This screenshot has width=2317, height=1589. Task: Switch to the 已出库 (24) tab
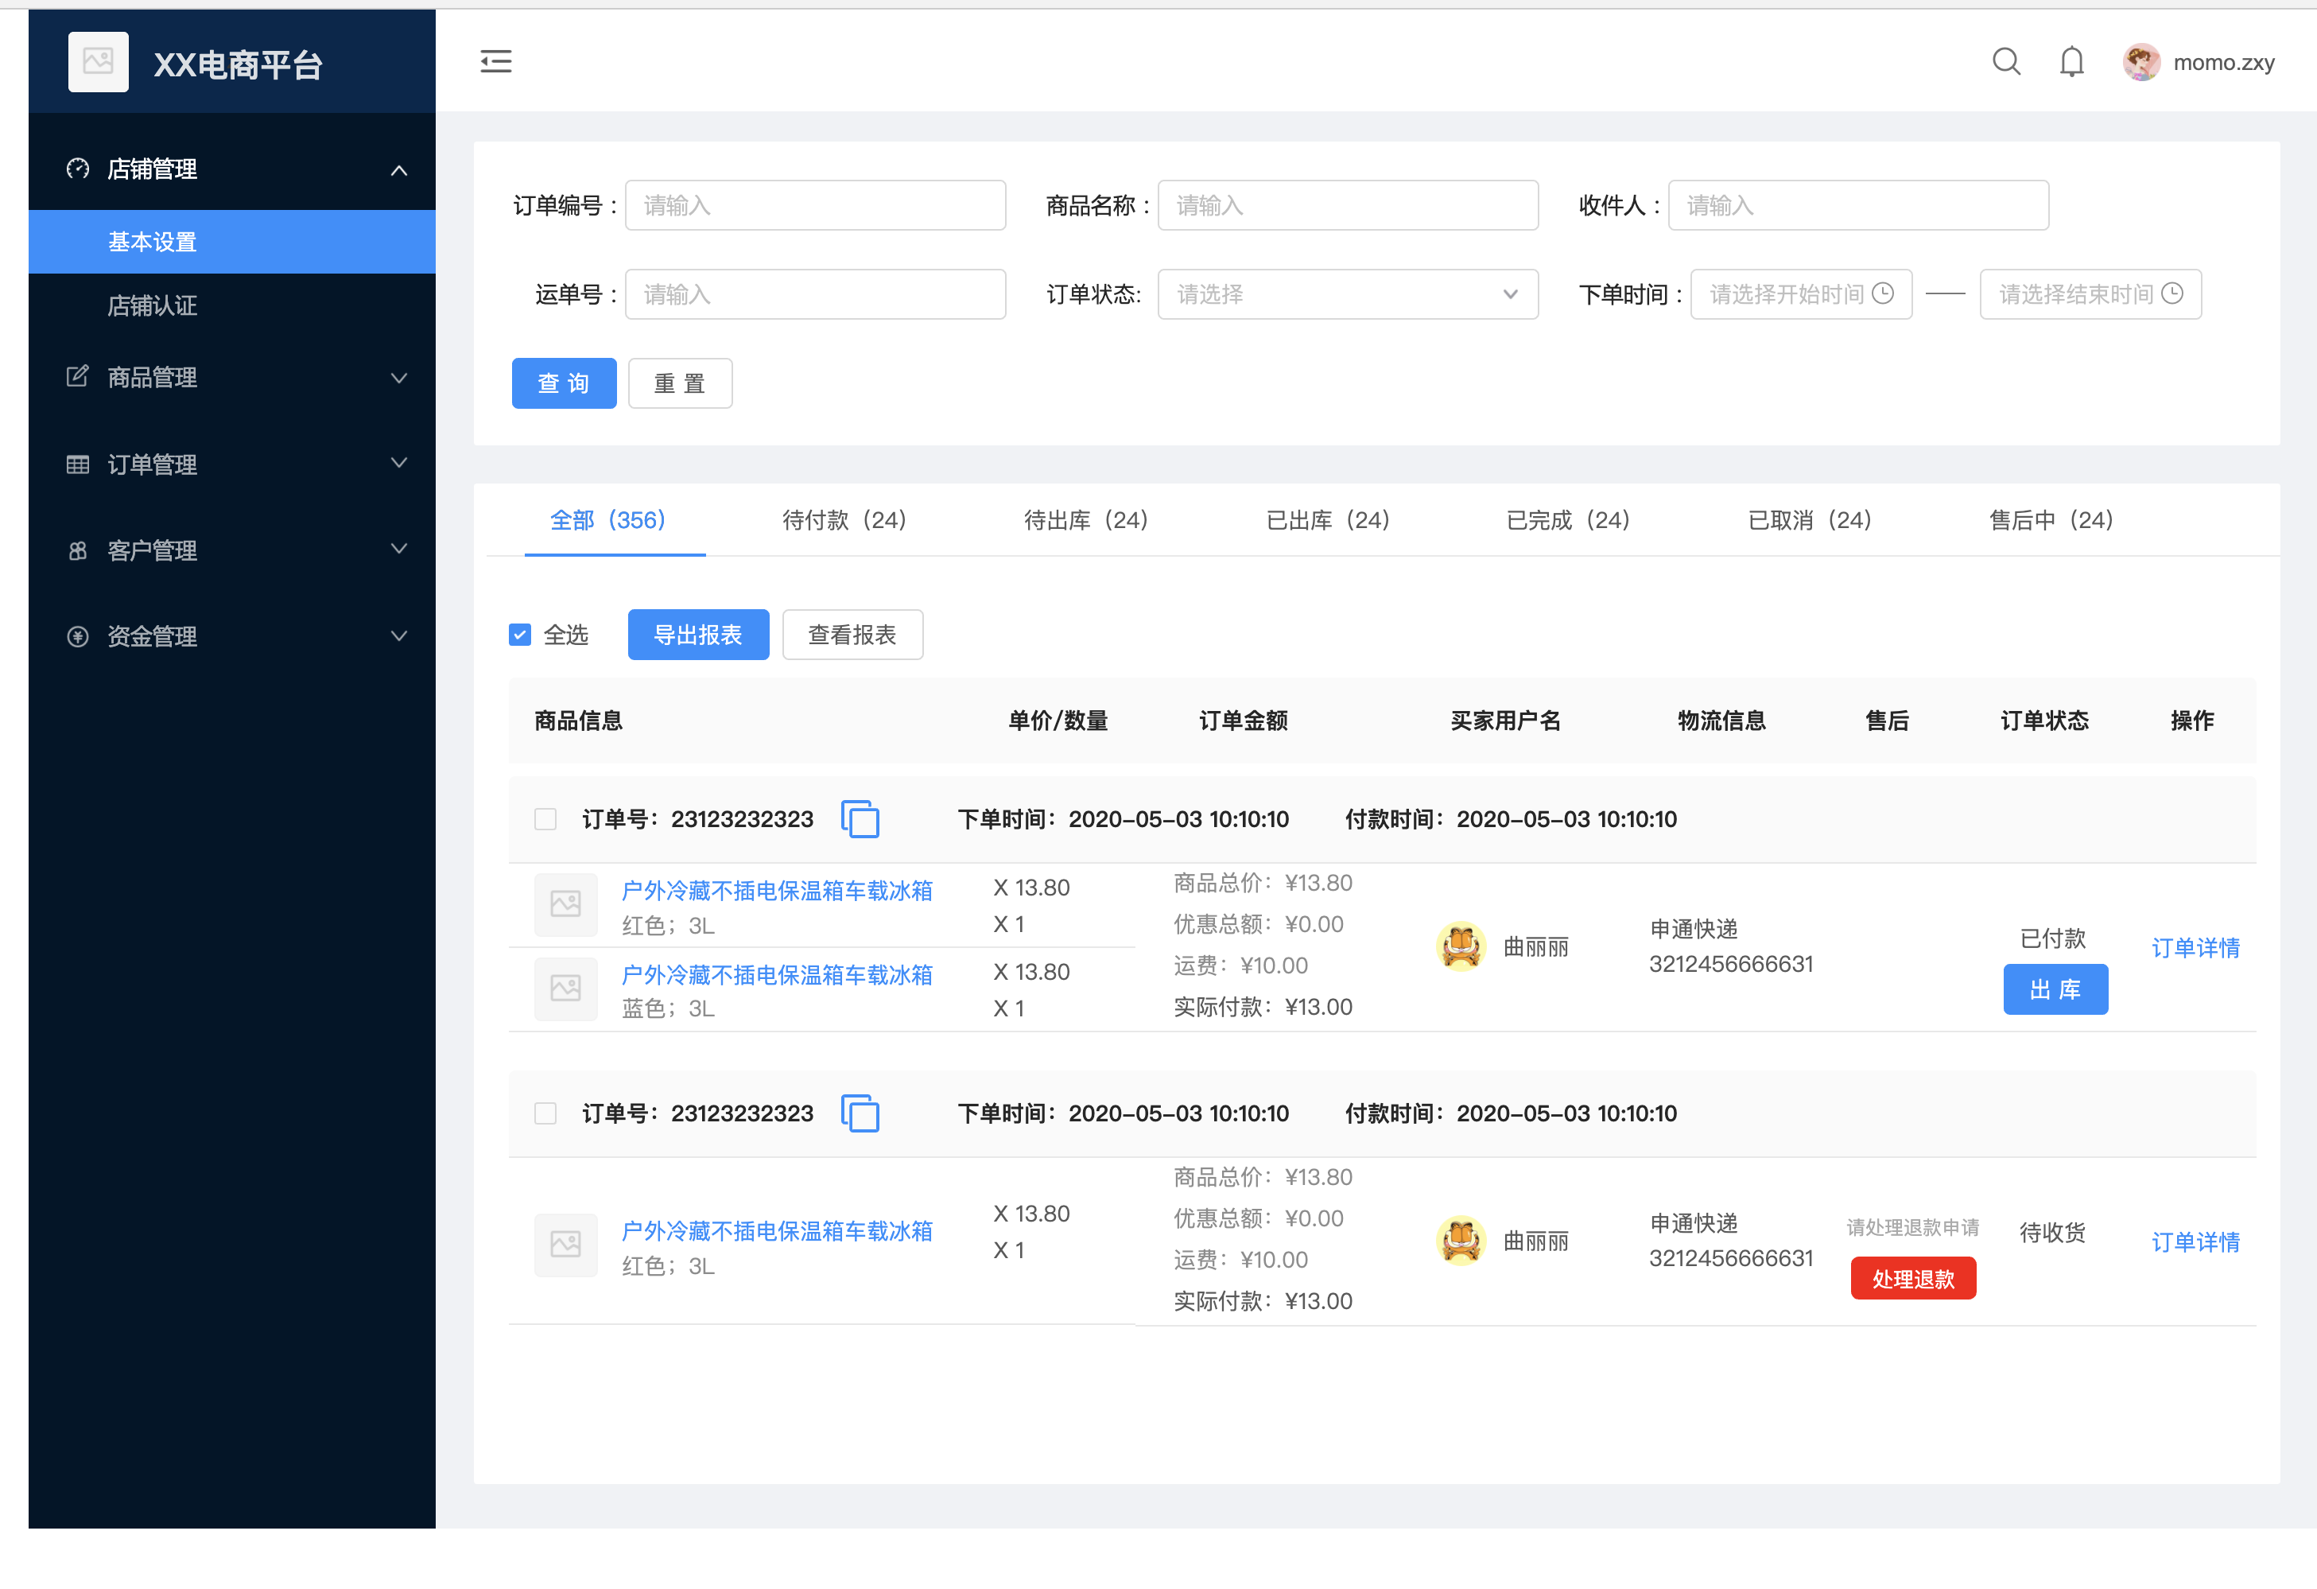pyautogui.click(x=1328, y=519)
